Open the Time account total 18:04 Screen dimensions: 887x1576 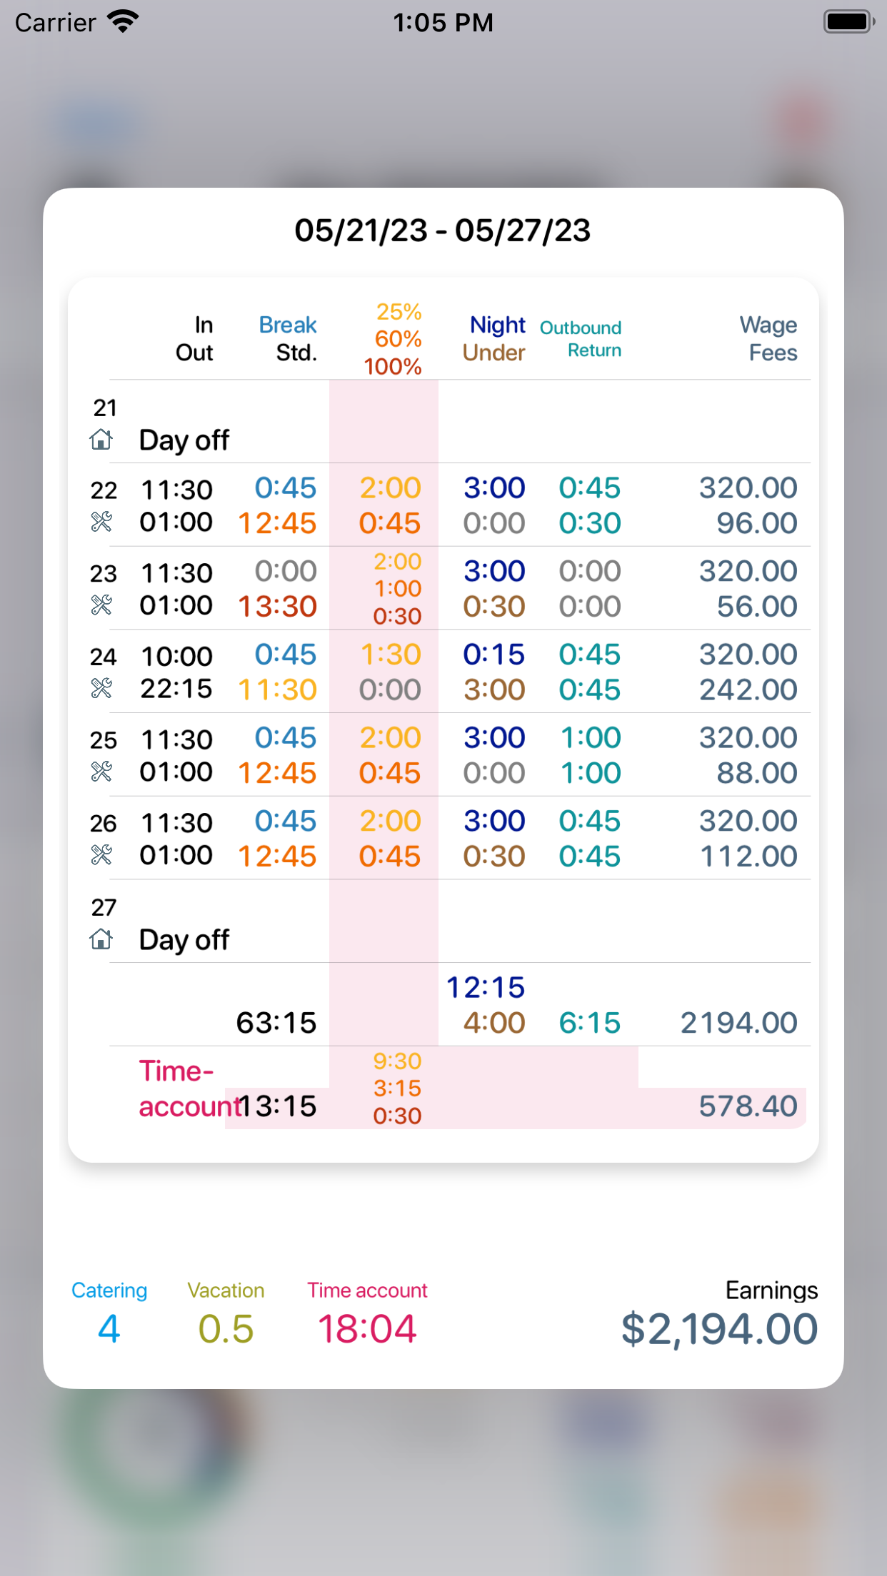click(x=367, y=1329)
